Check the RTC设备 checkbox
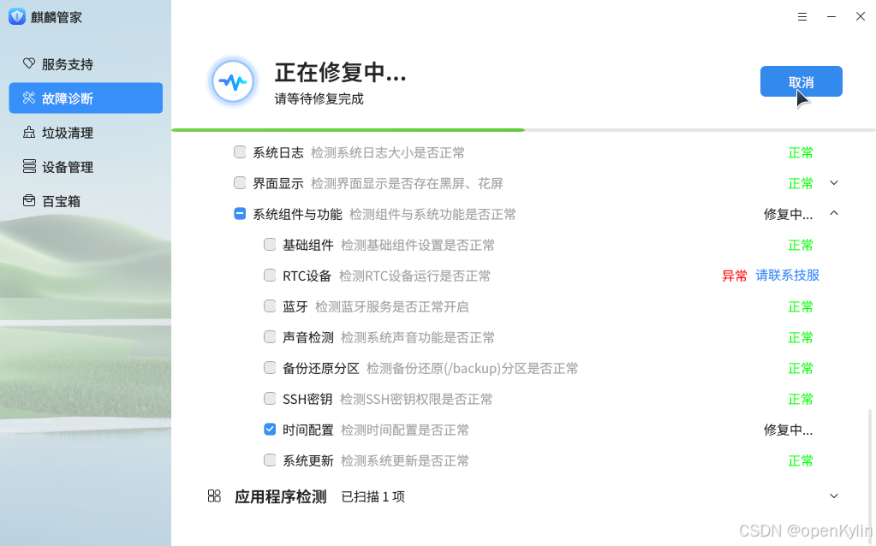This screenshot has height=546, width=876. 270,276
